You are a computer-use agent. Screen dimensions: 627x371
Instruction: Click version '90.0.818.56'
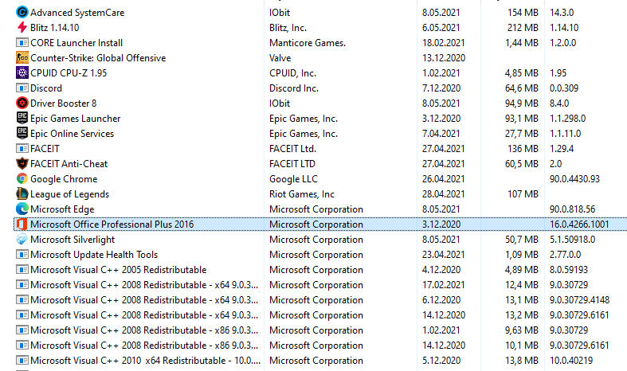point(572,209)
